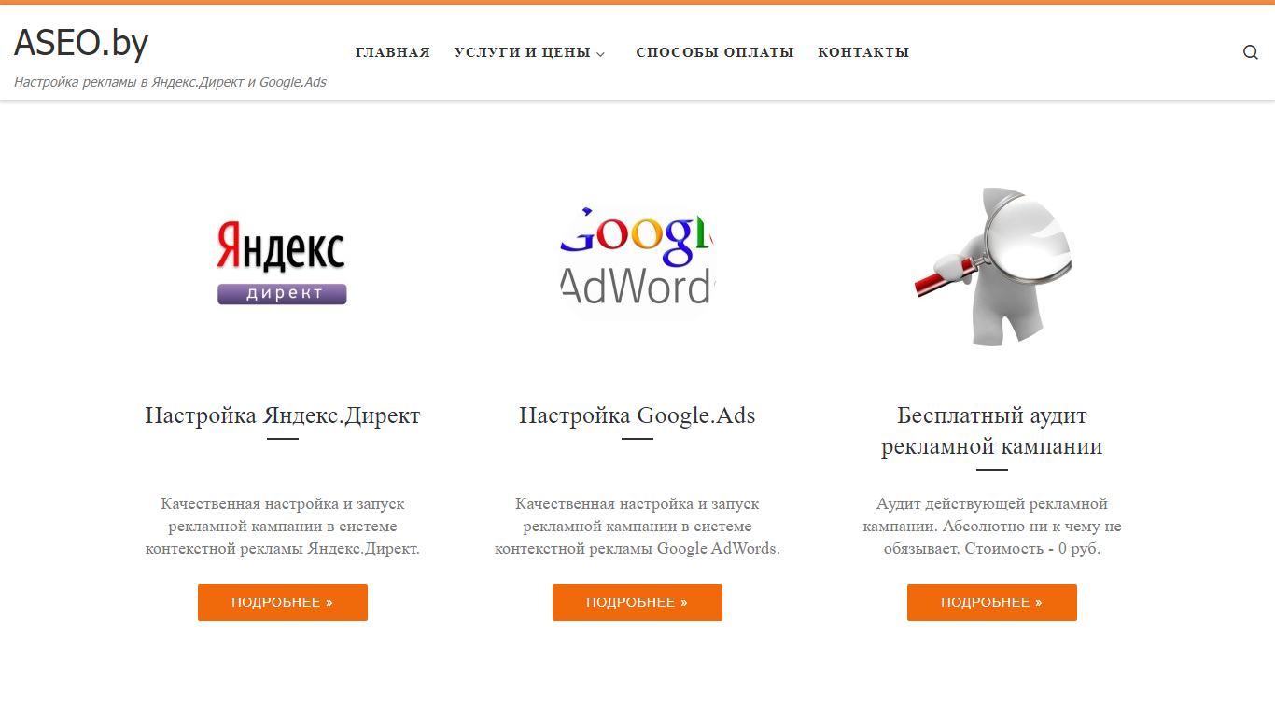
Task: Click Подробнее button under free audit
Action: coord(992,602)
